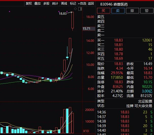
Task: Click the 20000 volume axis label
Action: pyautogui.click(x=90, y=110)
